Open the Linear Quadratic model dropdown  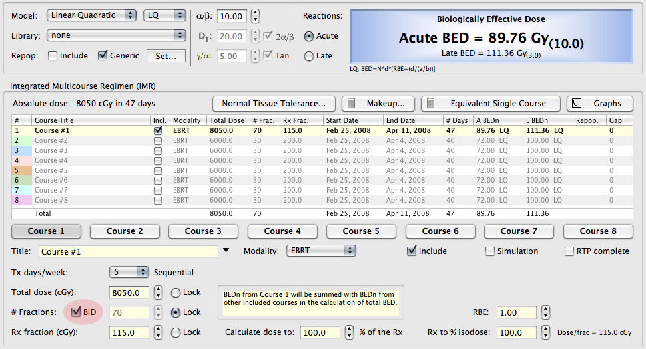click(x=92, y=15)
